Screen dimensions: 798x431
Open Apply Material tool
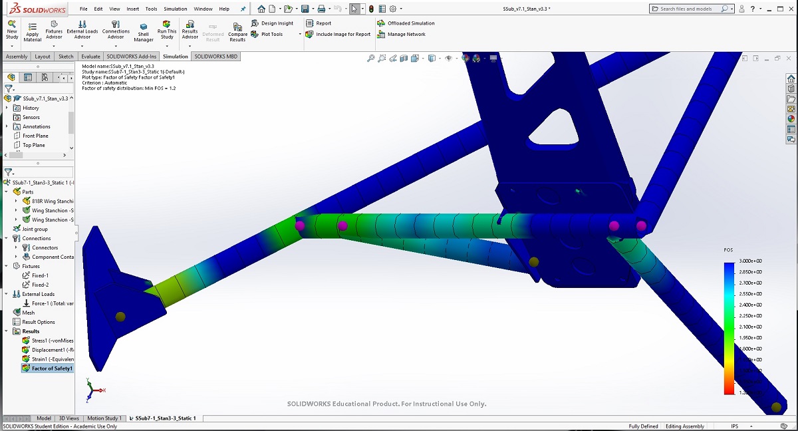(x=33, y=31)
